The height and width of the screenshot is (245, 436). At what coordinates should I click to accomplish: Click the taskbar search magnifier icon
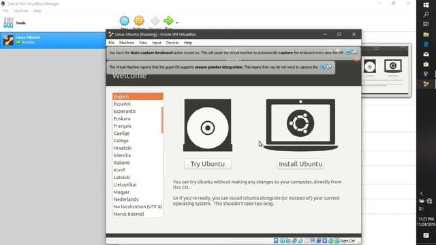point(426,14)
